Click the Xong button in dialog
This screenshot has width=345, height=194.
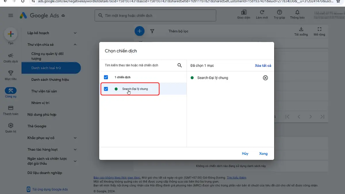click(263, 153)
